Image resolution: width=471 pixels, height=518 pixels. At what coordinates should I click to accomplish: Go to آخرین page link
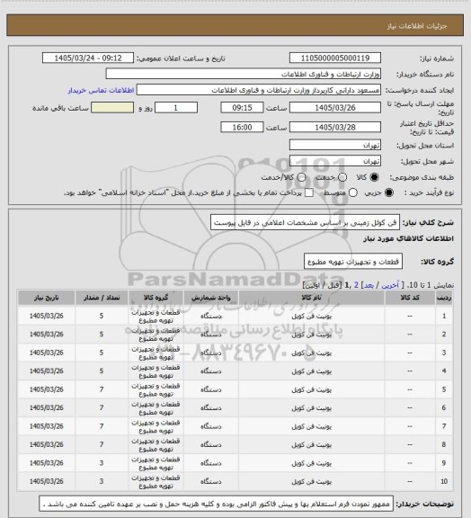[390, 285]
